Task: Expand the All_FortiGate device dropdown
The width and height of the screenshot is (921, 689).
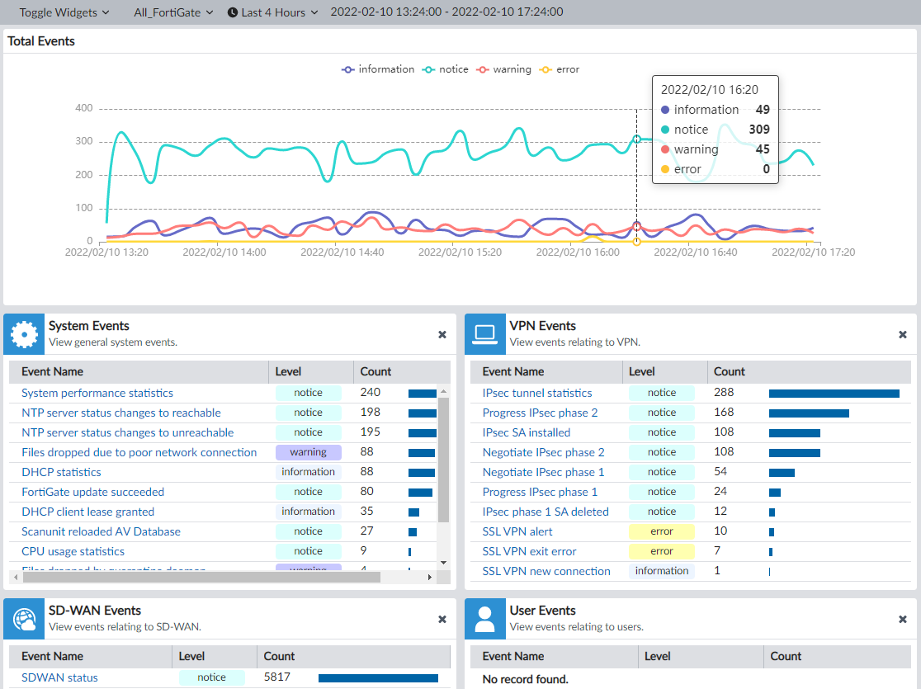Action: [x=173, y=12]
